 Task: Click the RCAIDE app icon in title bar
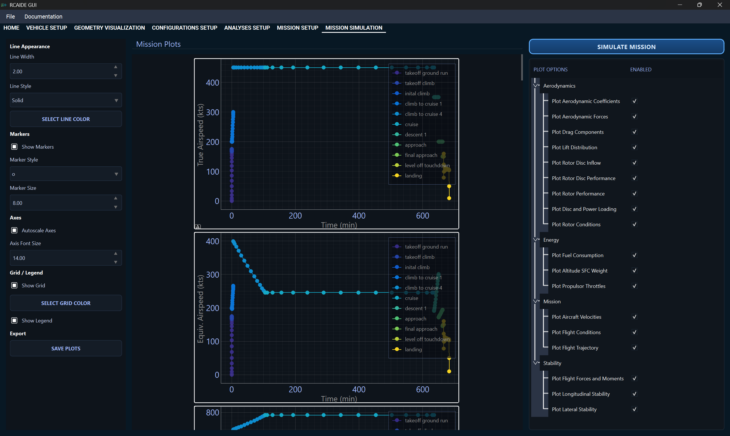(x=4, y=5)
